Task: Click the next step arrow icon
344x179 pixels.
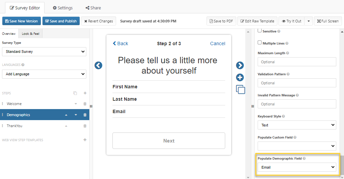Action: tap(240, 65)
